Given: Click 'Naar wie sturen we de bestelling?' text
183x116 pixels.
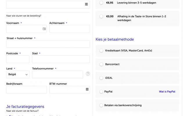Looking at the screenshot, I should click(24, 16).
